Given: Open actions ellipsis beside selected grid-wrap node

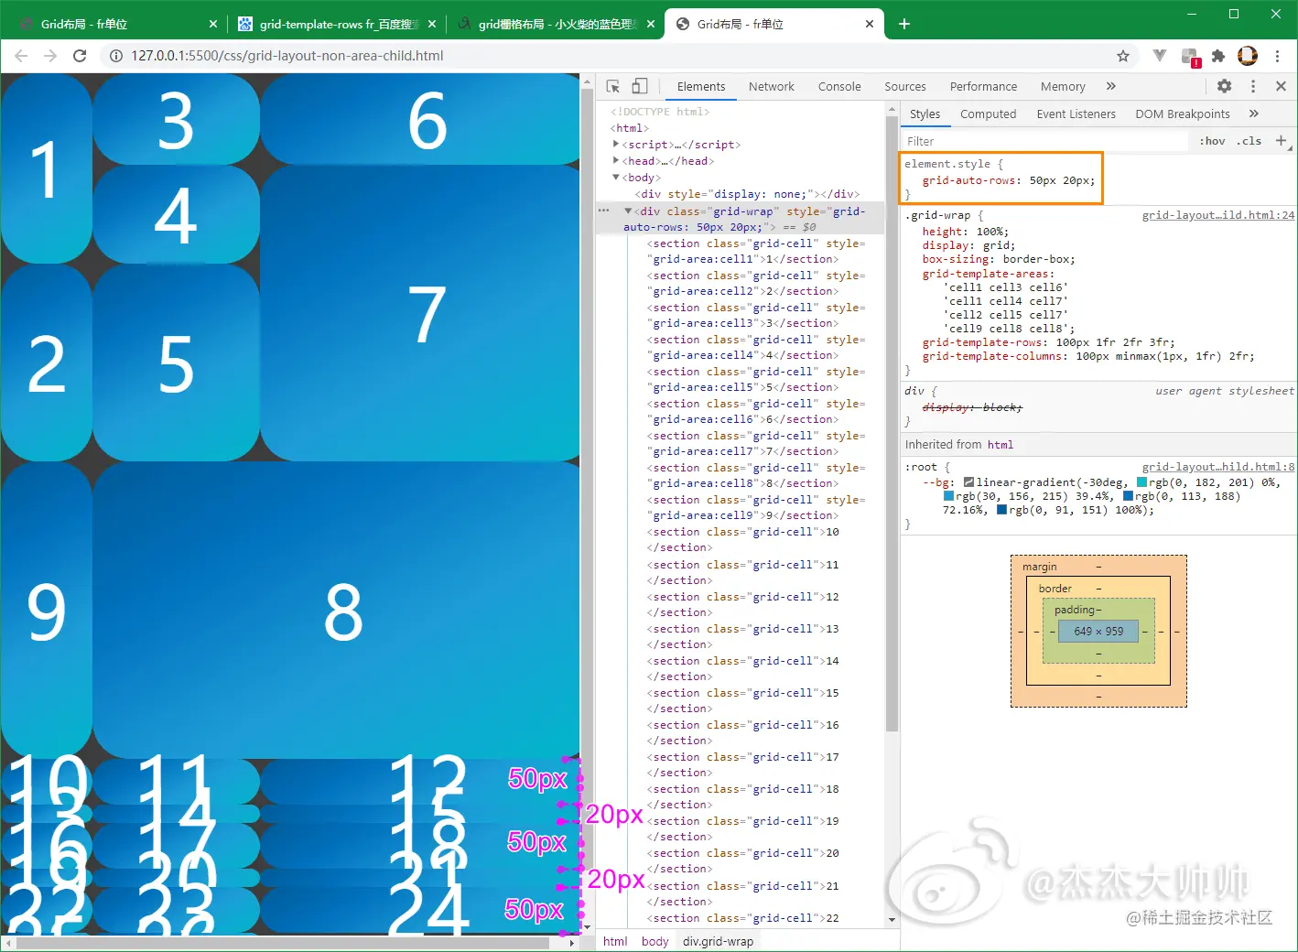Looking at the screenshot, I should 603,211.
